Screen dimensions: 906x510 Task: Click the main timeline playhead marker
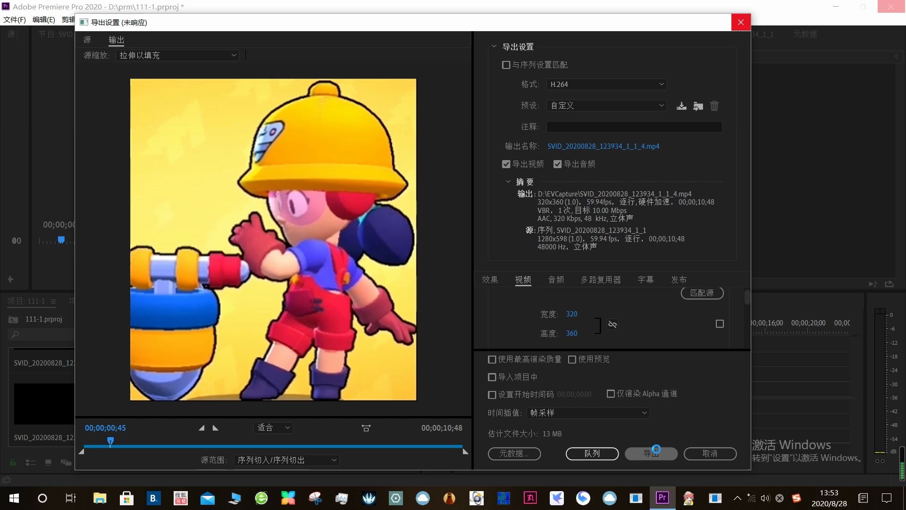tap(61, 240)
